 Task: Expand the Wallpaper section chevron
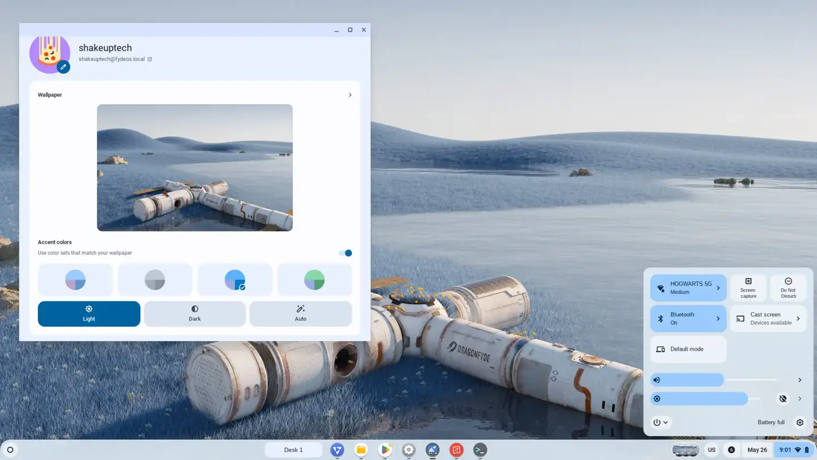[x=350, y=95]
